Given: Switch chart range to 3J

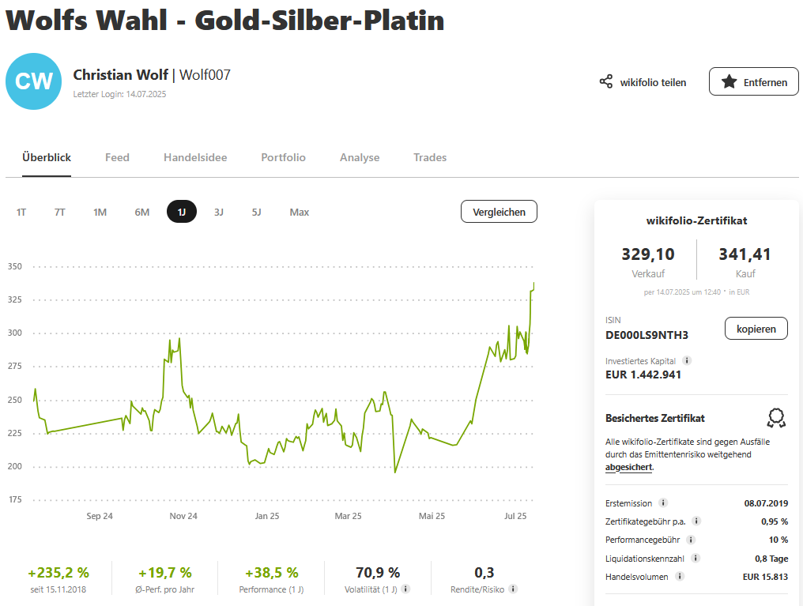Looking at the screenshot, I should pos(219,212).
